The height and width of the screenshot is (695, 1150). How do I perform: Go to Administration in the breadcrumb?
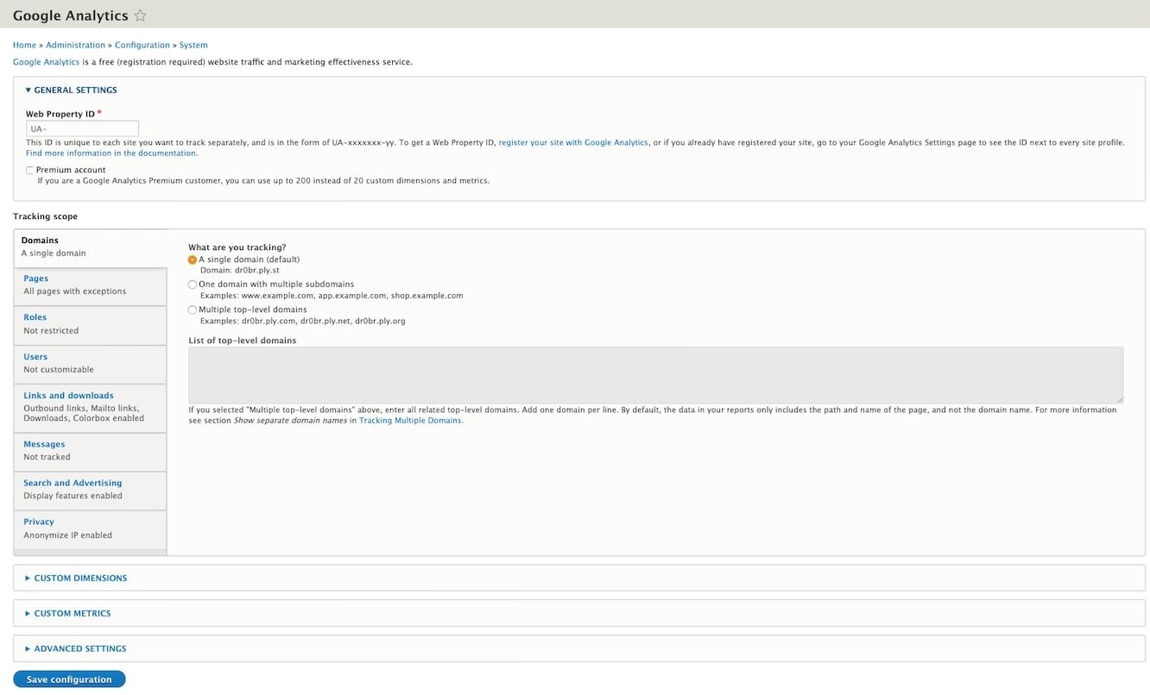click(x=75, y=45)
